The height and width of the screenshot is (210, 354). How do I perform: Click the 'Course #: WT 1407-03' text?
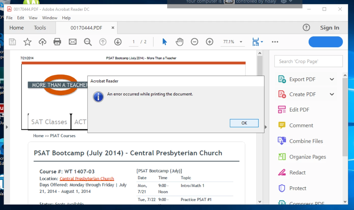[x=67, y=171]
